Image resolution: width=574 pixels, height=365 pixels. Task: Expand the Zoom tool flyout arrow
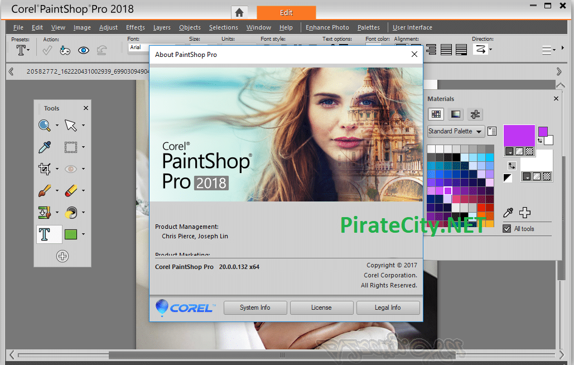57,125
